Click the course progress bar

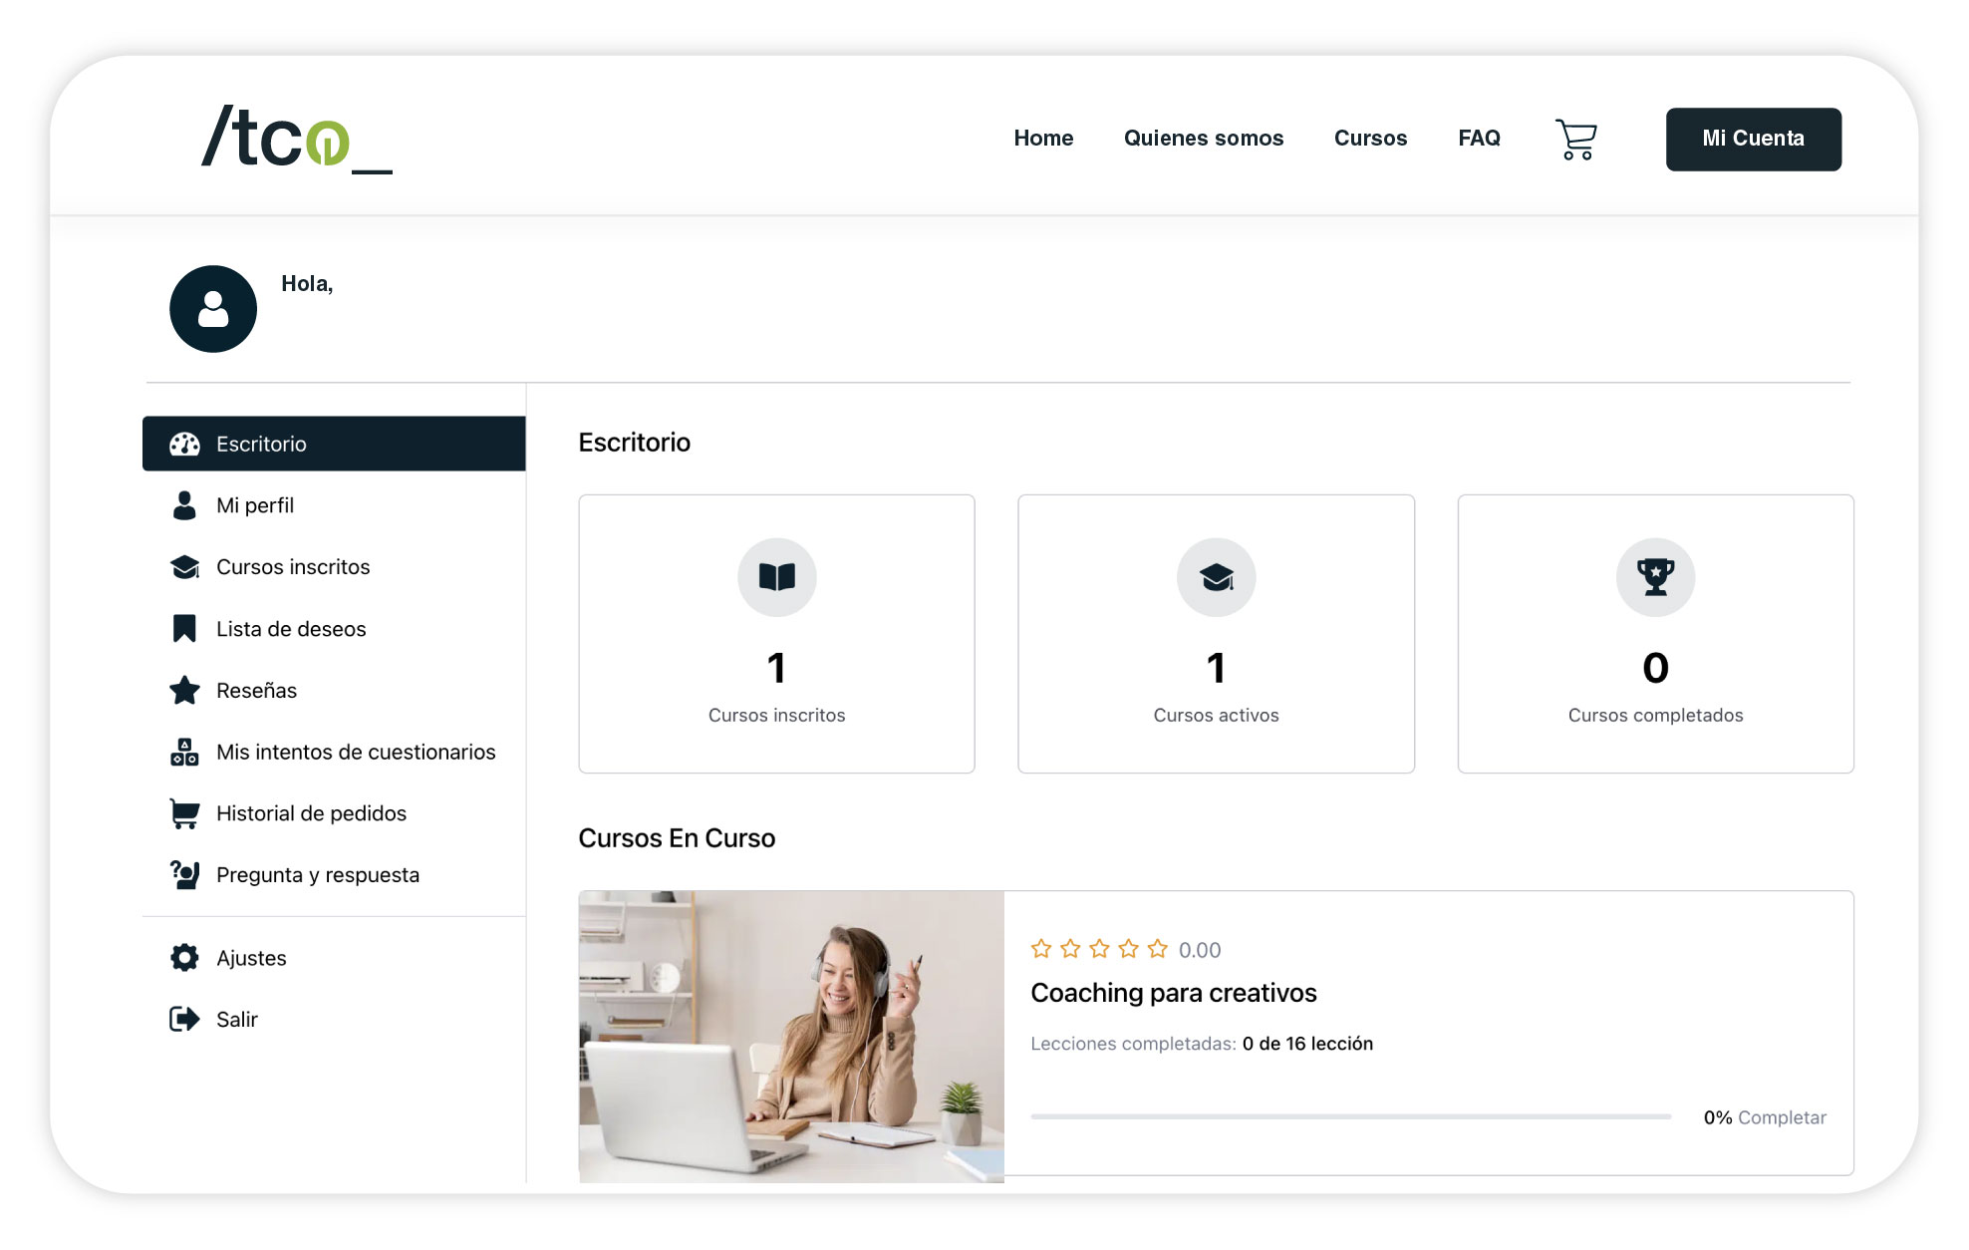pos(1350,1117)
